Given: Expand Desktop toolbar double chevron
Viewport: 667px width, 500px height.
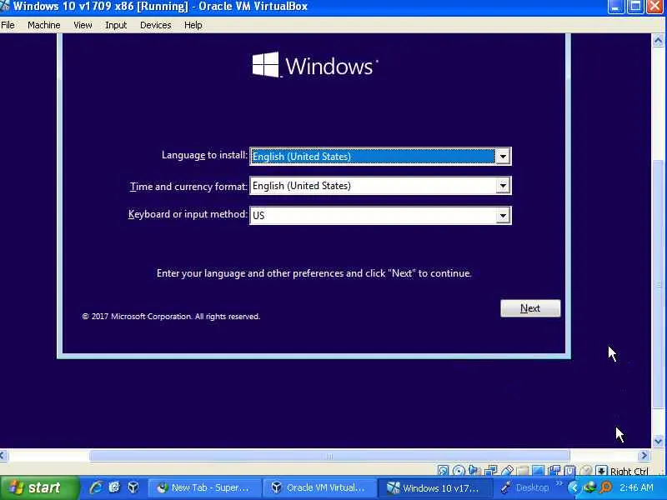Looking at the screenshot, I should [x=559, y=483].
